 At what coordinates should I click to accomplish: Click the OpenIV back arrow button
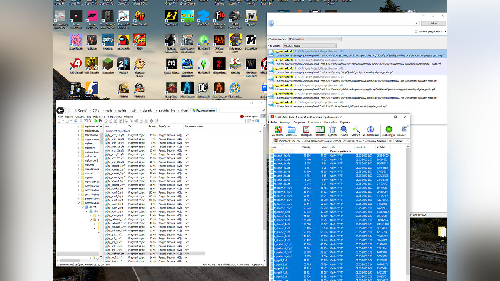(60, 110)
